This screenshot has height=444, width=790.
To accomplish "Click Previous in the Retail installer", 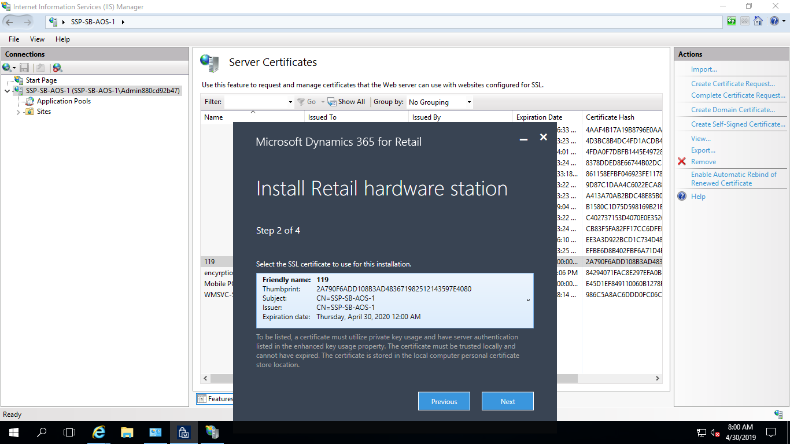I will click(444, 401).
